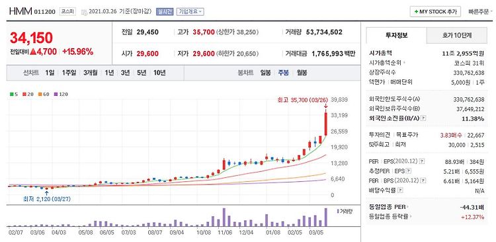The image size is (496, 242).
Task: Select the 5년 line chart period
Action: pos(142,73)
